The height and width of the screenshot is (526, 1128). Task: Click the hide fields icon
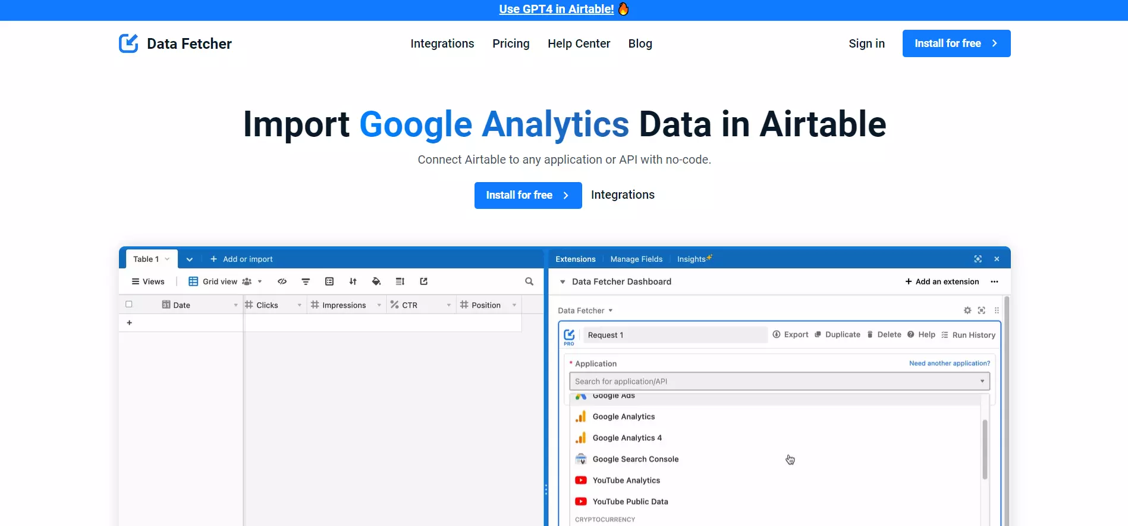[282, 281]
